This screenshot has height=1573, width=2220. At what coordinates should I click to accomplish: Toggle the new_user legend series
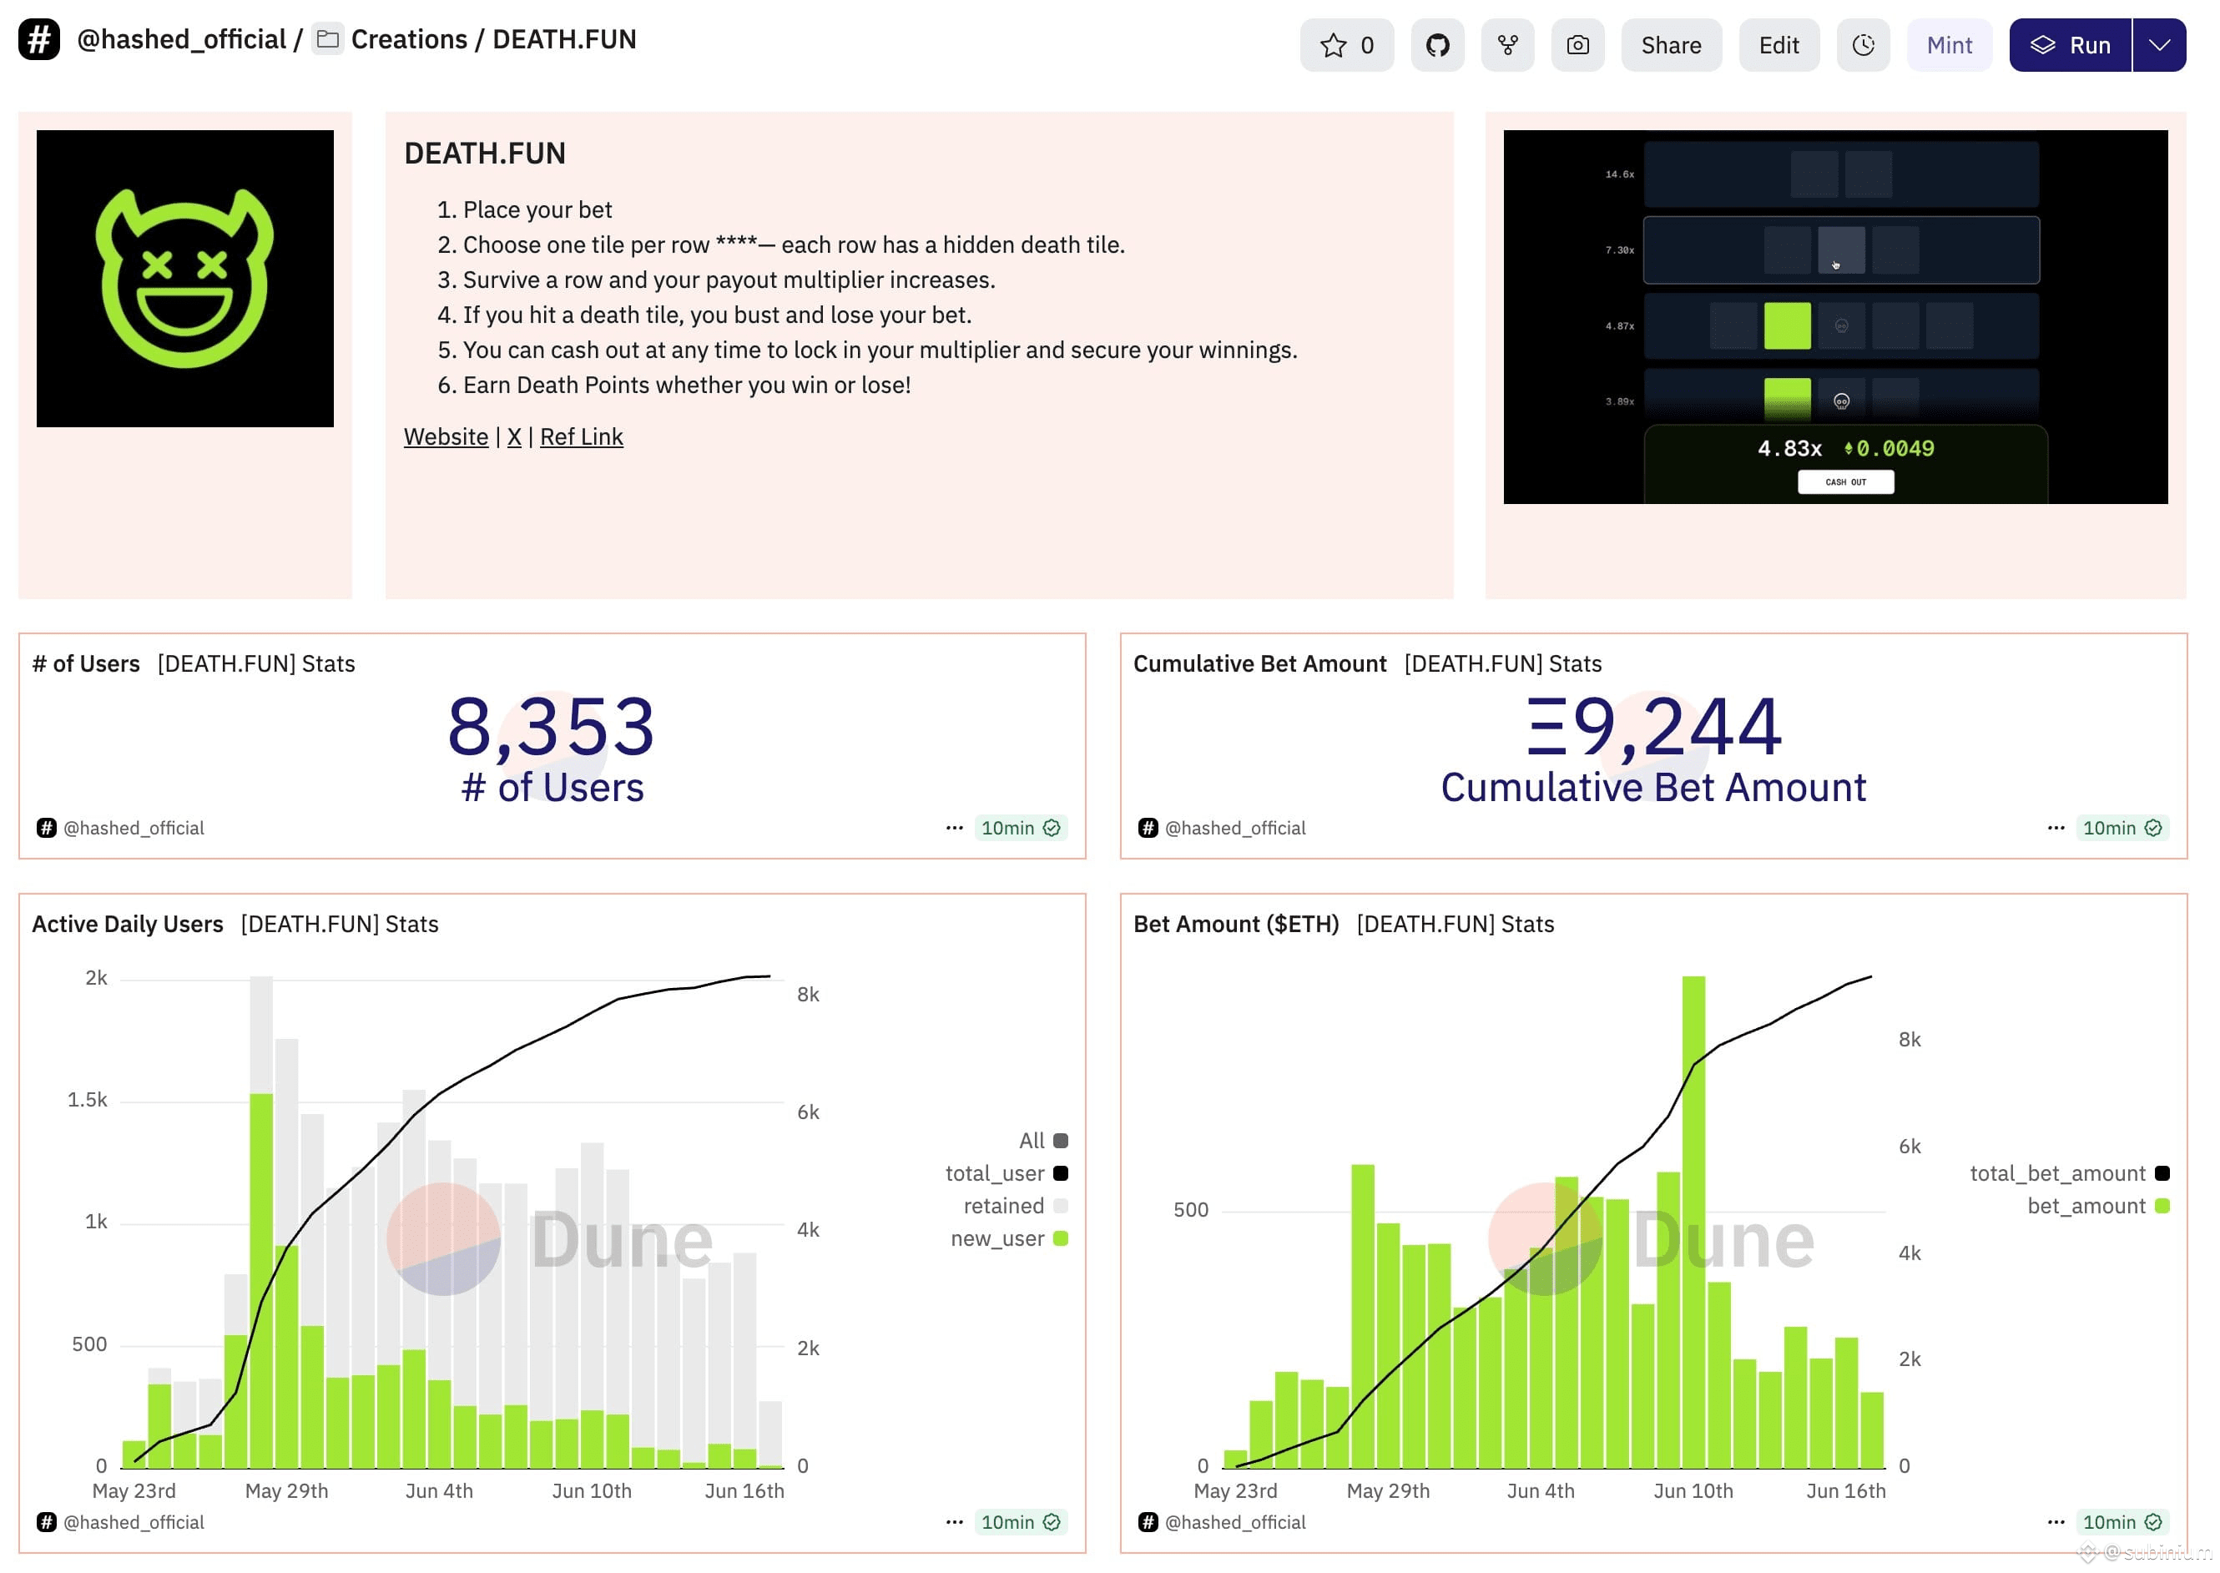pos(1008,1239)
